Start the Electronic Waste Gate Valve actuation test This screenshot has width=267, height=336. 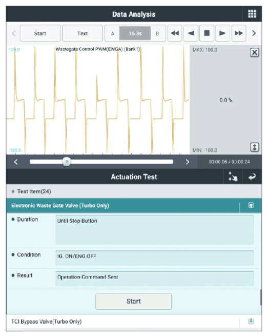click(134, 301)
